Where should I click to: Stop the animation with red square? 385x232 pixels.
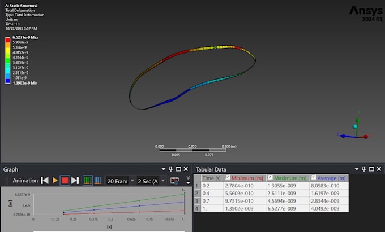65,181
